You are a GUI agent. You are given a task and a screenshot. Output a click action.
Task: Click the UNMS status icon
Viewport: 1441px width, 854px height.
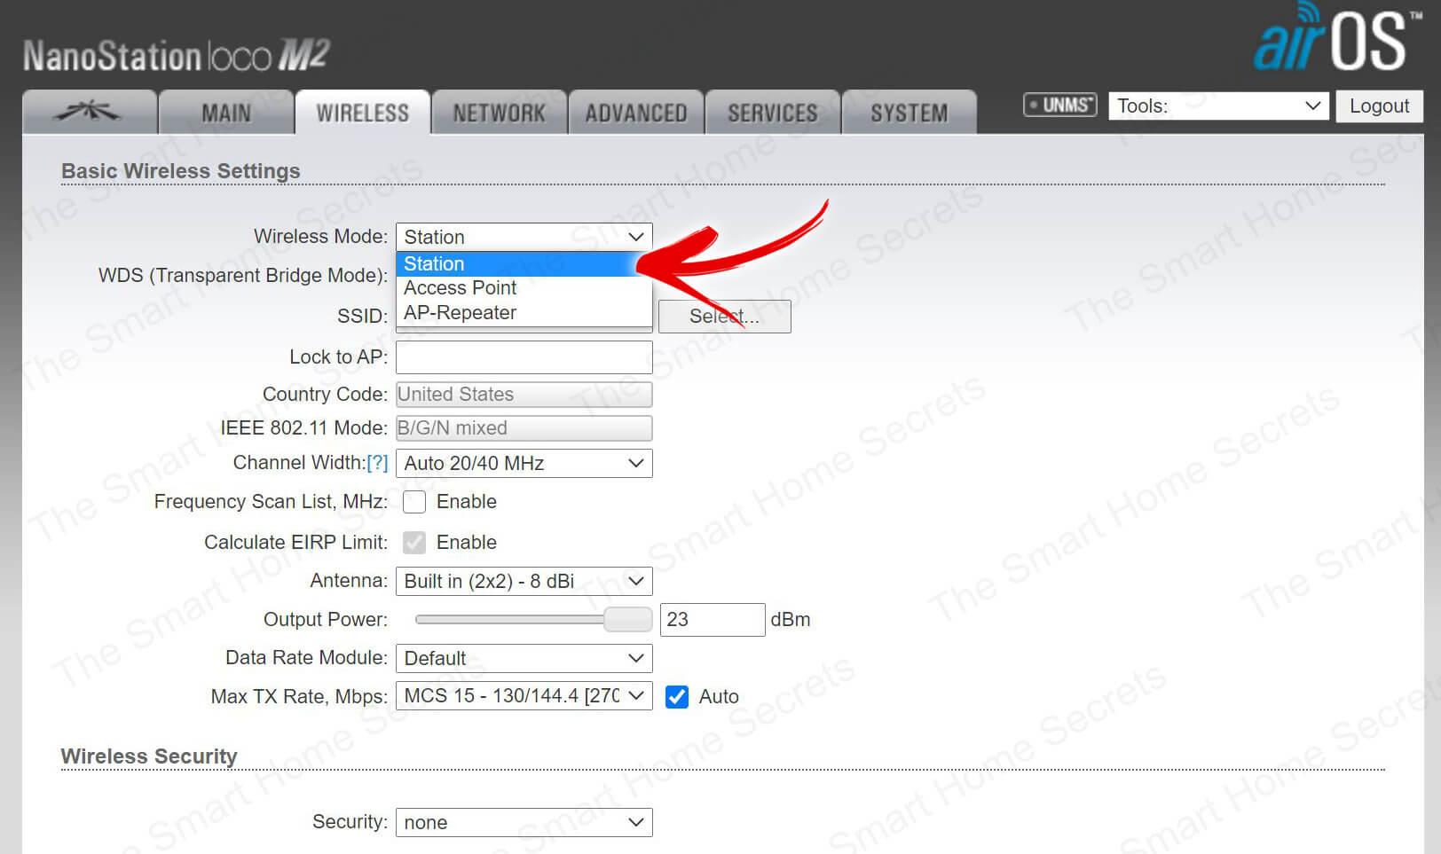[1059, 106]
